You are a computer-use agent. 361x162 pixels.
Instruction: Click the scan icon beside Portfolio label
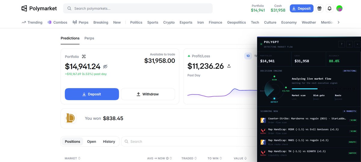pyautogui.click(x=84, y=57)
